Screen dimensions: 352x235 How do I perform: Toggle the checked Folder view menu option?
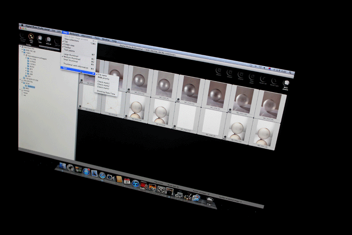(69, 44)
